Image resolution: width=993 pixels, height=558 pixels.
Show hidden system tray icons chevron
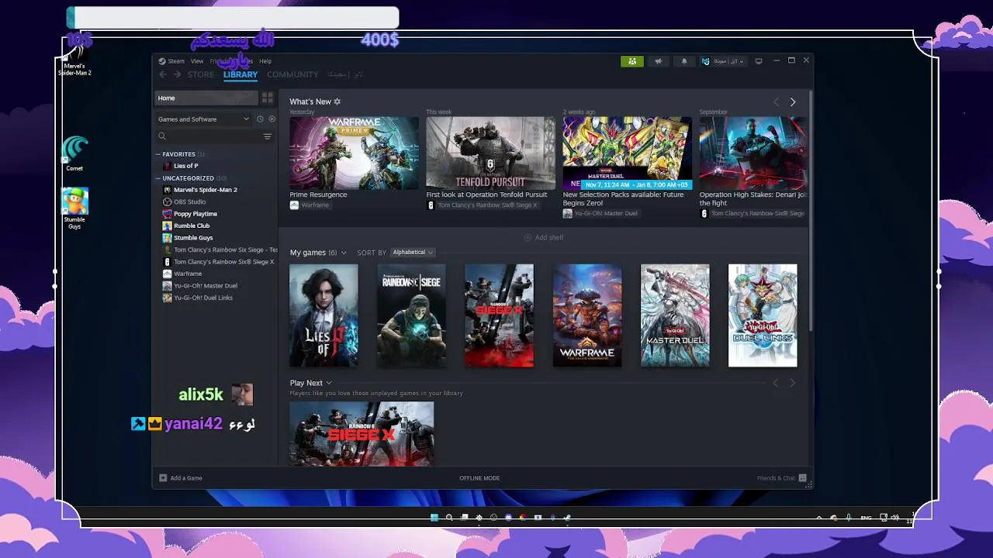[x=819, y=517]
